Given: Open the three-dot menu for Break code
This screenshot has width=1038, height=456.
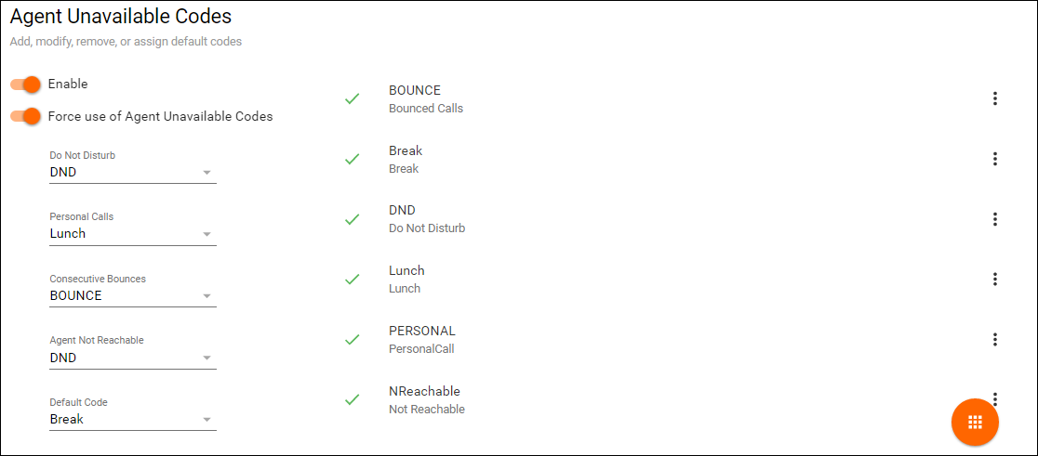Looking at the screenshot, I should 994,159.
